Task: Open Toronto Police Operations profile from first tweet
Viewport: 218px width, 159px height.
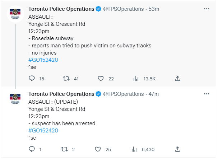Action: click(61, 9)
